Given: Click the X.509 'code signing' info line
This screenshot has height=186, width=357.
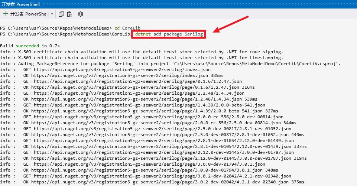Looking at the screenshot, I should 142,52.
